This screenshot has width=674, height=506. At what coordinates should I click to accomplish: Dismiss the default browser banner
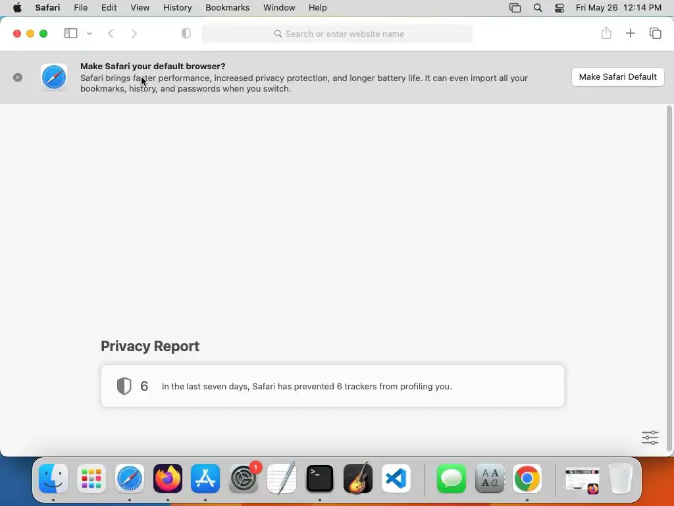(x=18, y=78)
